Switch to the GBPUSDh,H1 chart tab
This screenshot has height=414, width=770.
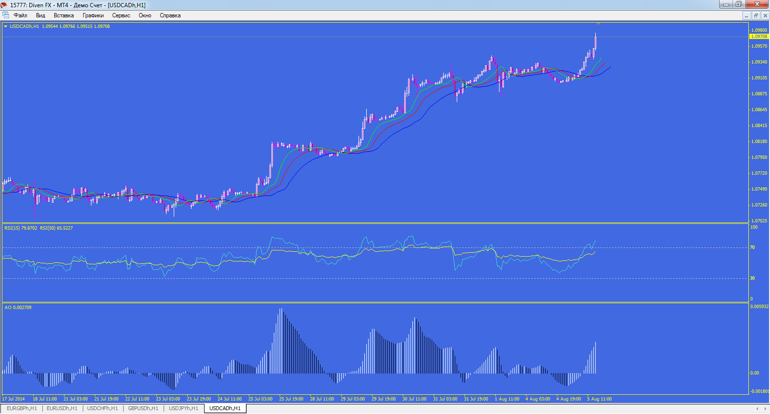click(x=143, y=408)
